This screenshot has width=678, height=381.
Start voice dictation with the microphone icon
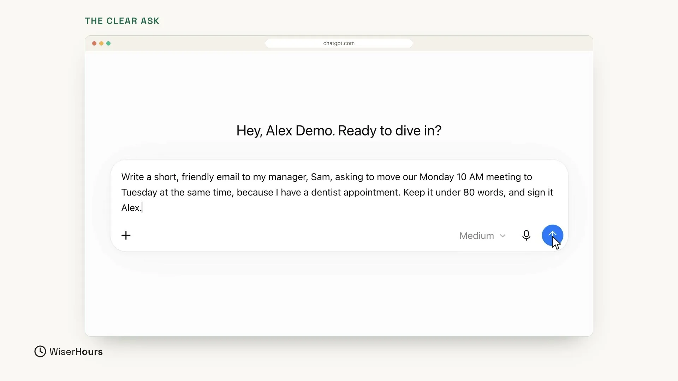[526, 235]
